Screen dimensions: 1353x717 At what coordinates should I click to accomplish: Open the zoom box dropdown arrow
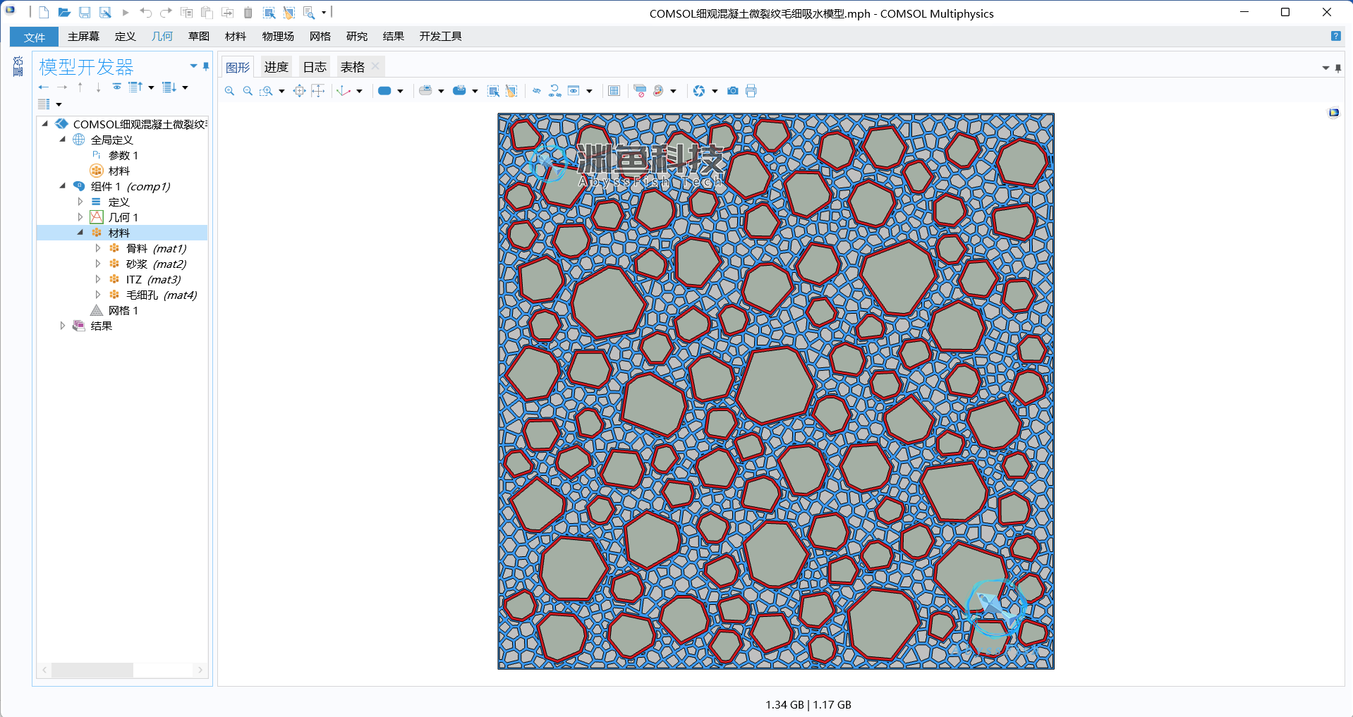coord(281,91)
